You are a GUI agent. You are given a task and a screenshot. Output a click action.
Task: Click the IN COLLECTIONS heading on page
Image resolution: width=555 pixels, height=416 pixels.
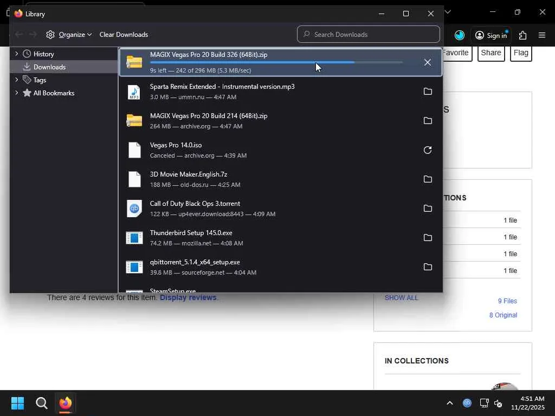(x=417, y=361)
